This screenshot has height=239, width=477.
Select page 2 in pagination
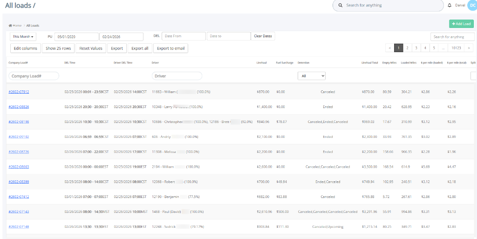(x=407, y=48)
